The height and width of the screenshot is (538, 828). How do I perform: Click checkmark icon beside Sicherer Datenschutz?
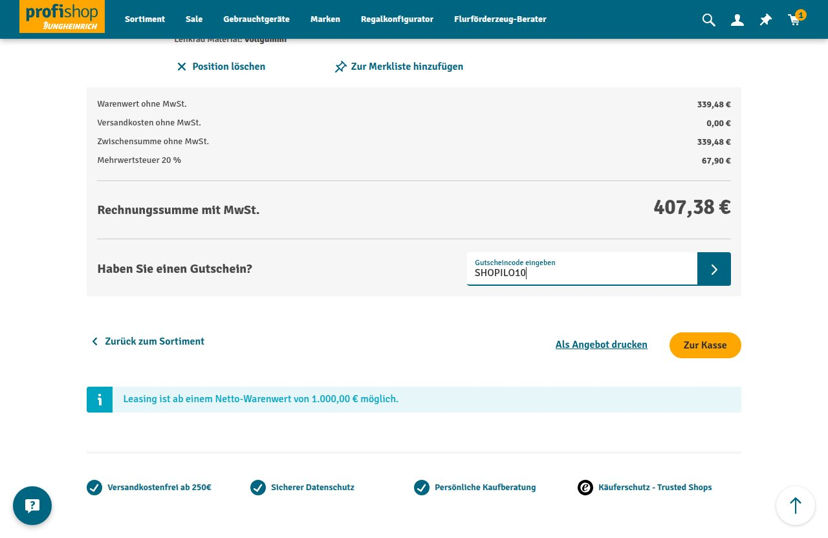[258, 488]
